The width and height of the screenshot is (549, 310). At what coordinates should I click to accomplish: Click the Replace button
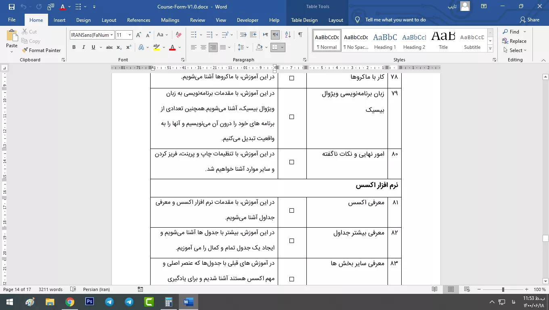coord(514,41)
